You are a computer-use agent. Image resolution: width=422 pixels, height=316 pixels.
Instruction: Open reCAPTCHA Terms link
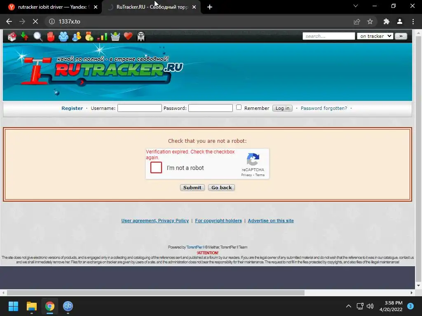click(260, 175)
